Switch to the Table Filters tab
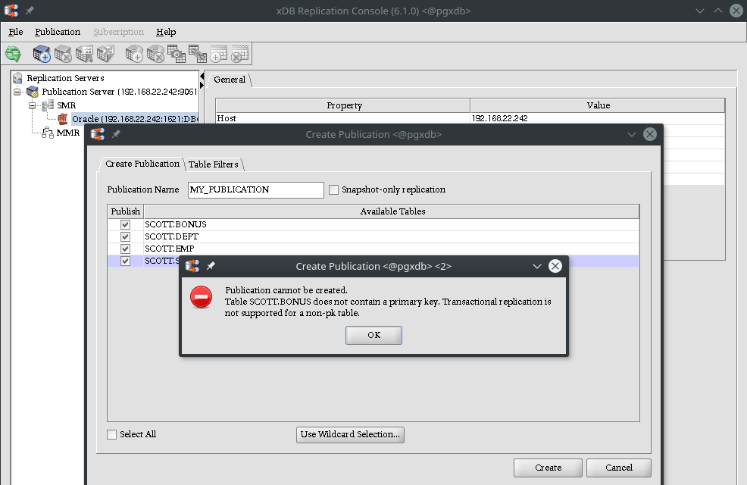747x485 pixels. pos(214,164)
